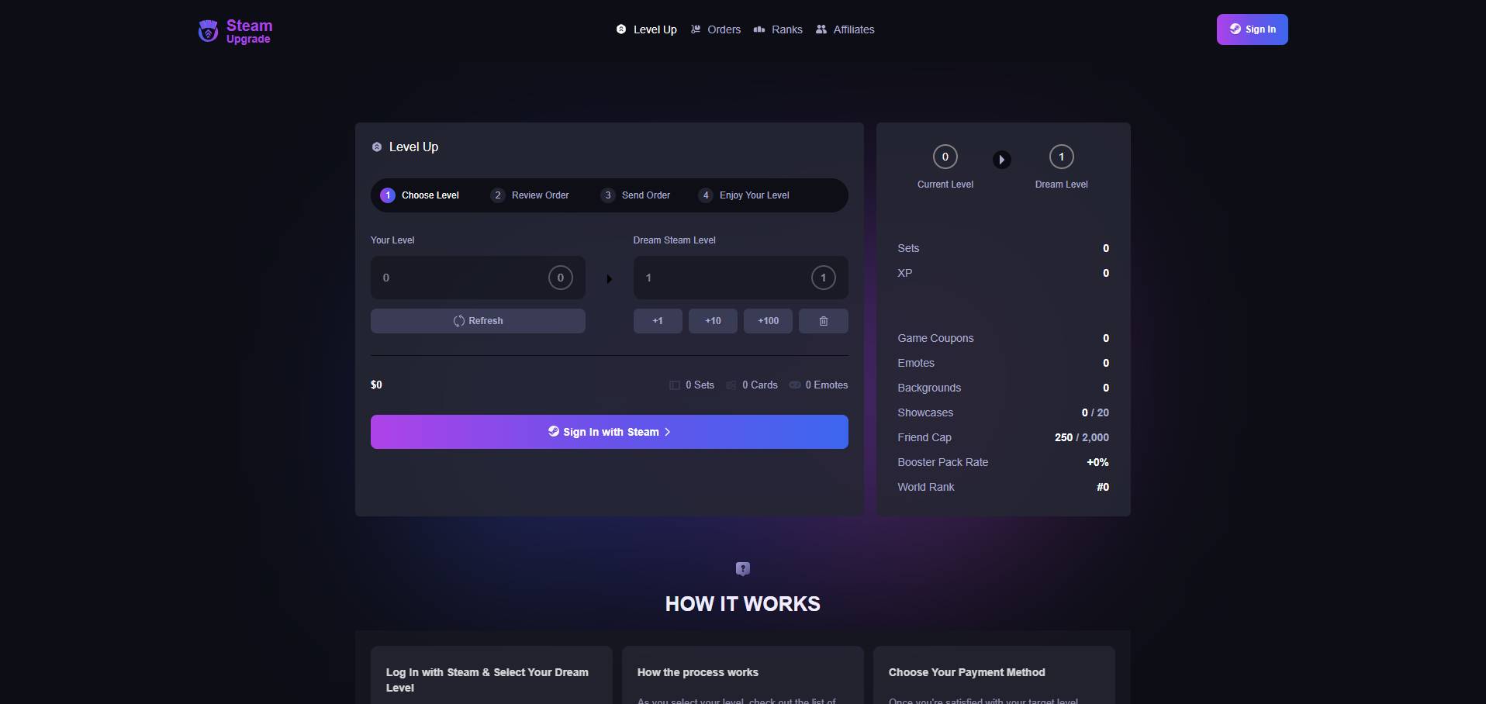Click the question mark icon above How It Works
The width and height of the screenshot is (1486, 704).
[x=742, y=569]
